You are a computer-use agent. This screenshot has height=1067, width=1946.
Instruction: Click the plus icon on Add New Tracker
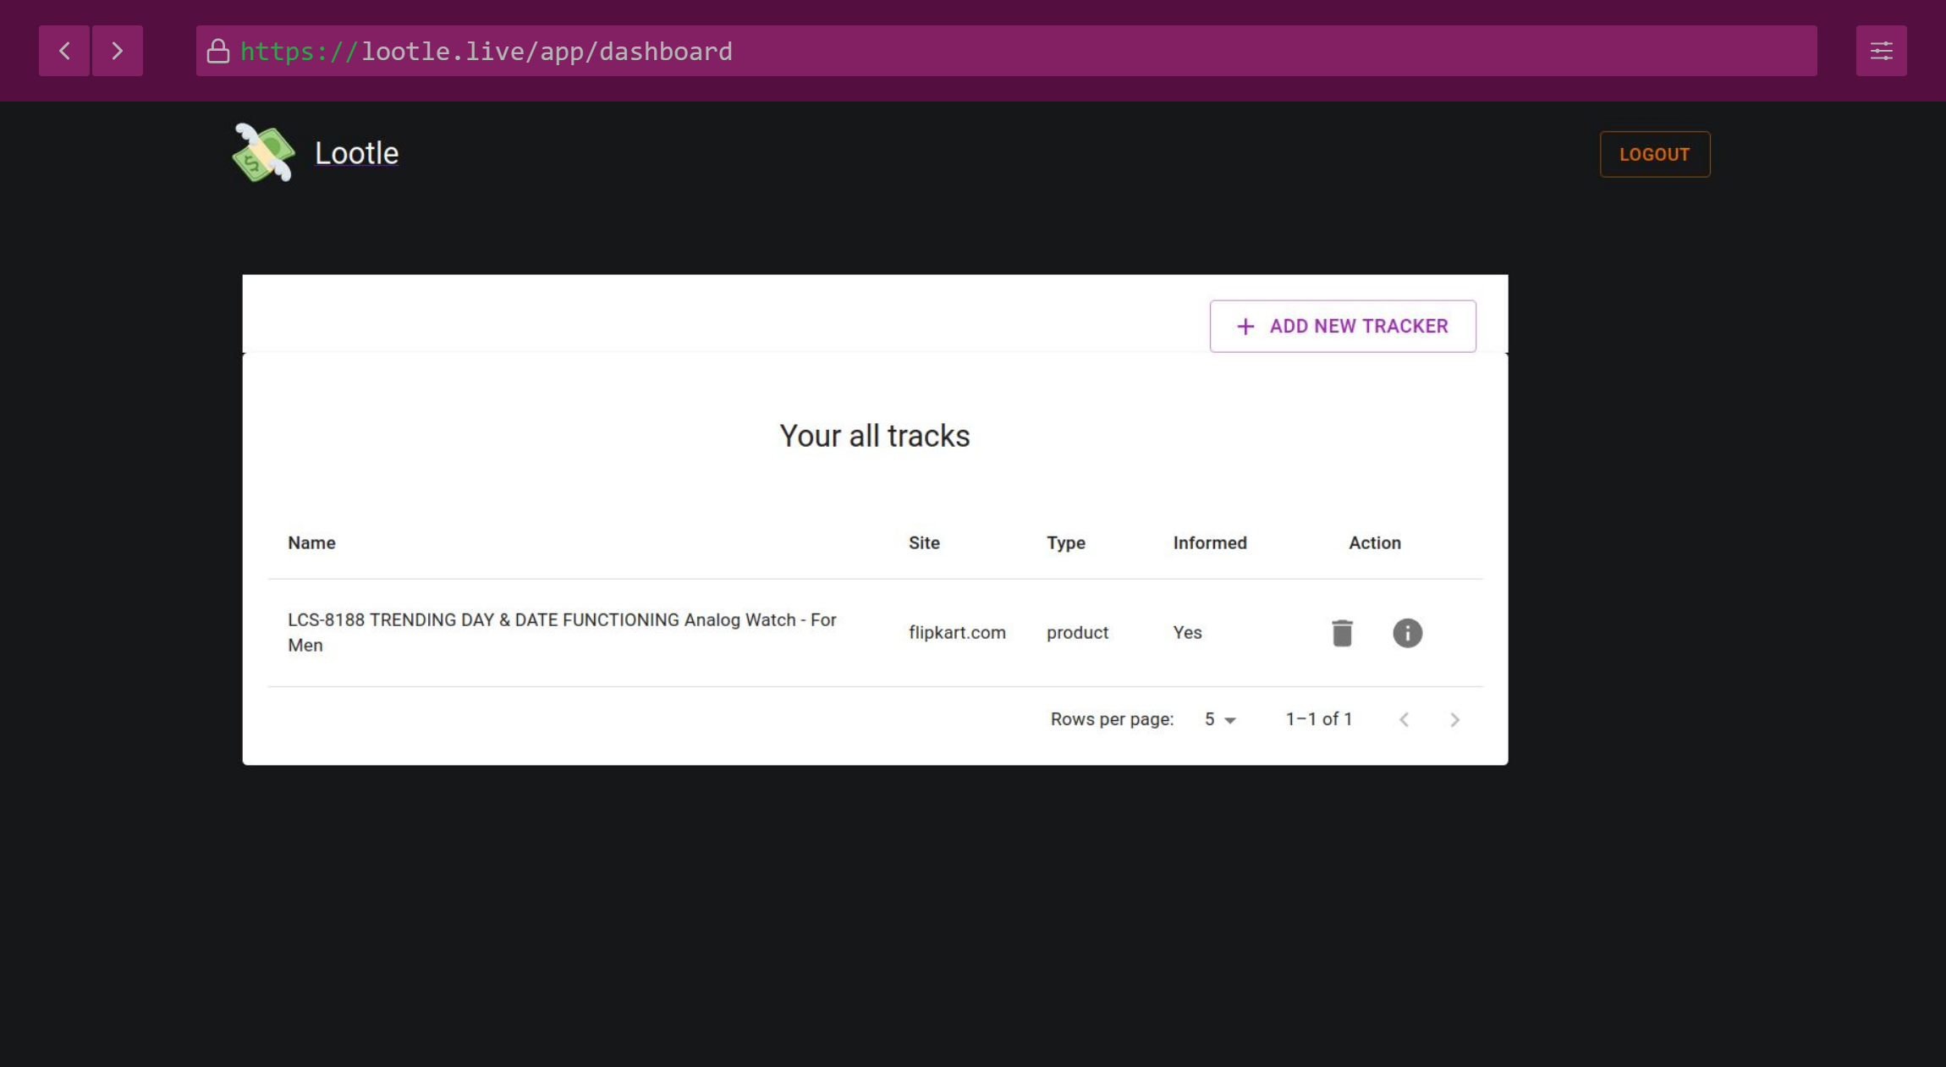tap(1245, 327)
